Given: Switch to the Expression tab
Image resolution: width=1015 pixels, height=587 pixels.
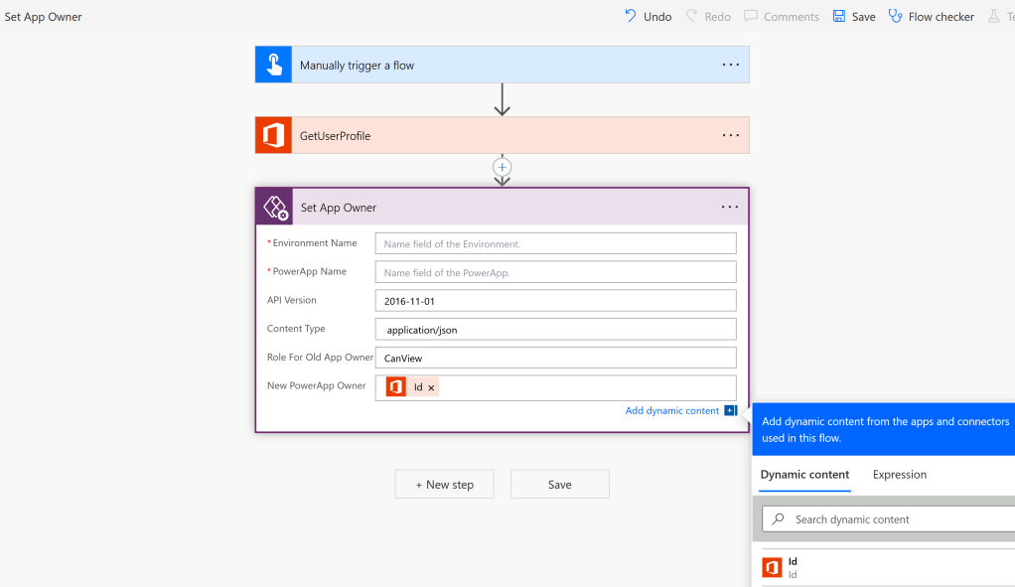Looking at the screenshot, I should (899, 475).
